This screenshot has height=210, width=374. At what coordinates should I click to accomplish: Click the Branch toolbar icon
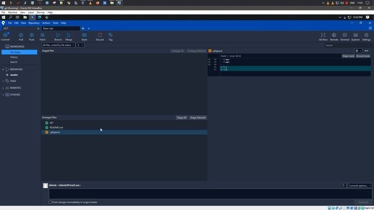58,37
